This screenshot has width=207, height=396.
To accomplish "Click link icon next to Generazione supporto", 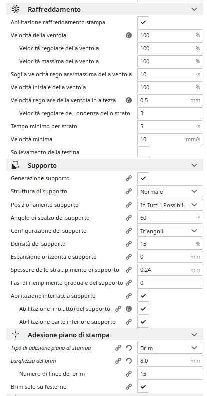I will [129, 178].
